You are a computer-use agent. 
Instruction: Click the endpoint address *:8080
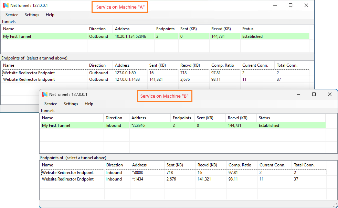click(x=138, y=173)
